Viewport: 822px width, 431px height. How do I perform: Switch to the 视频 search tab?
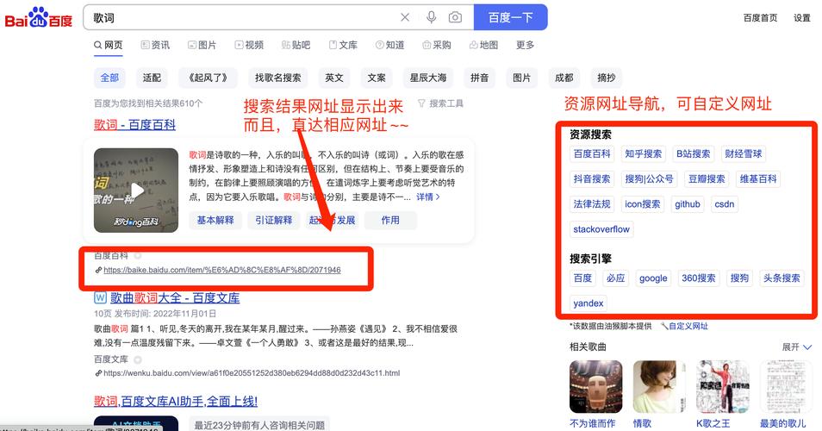pos(249,45)
